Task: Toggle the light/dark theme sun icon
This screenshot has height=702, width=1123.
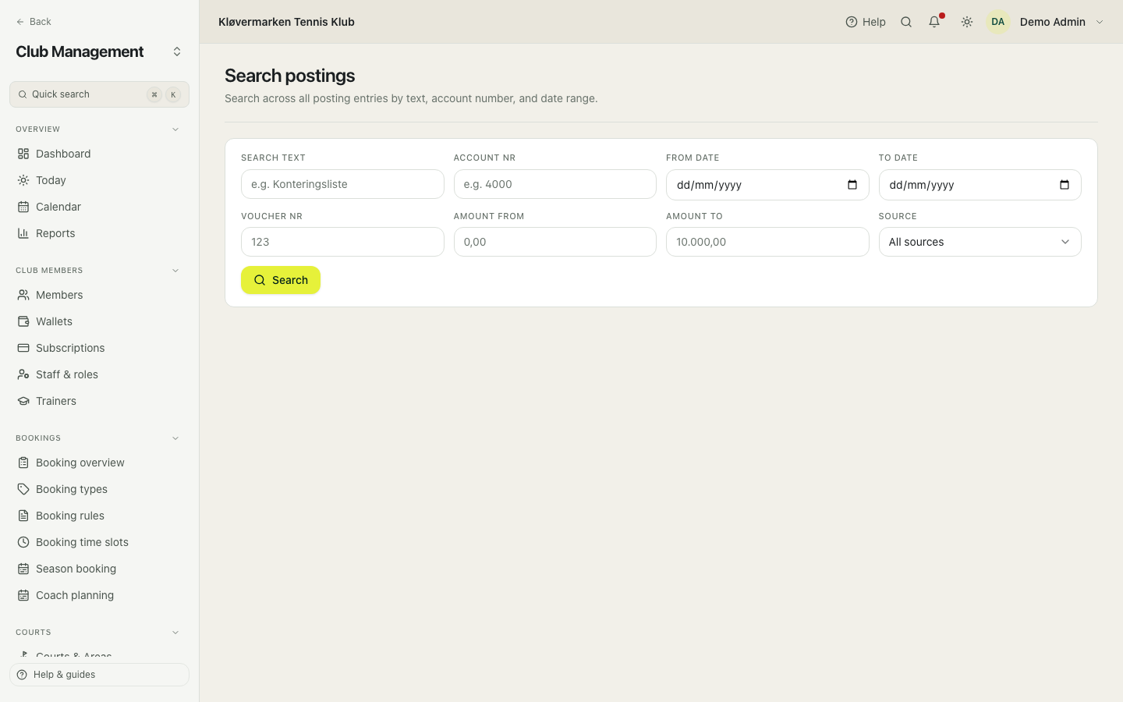Action: 967,22
